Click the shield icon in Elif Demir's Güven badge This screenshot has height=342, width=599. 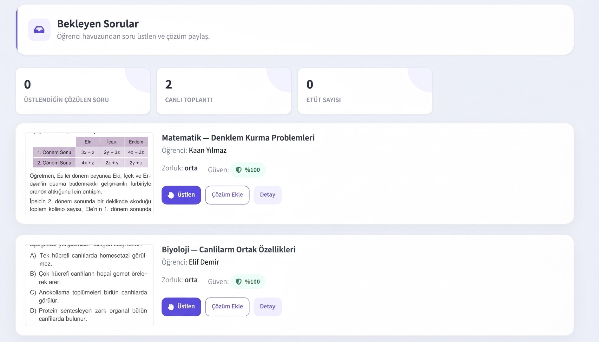coord(239,282)
